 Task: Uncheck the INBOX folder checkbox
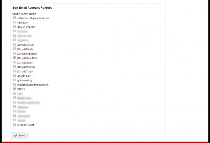tap(15, 89)
